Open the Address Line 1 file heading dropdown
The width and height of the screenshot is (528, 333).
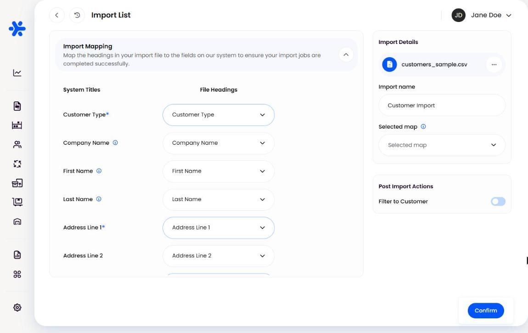point(219,228)
